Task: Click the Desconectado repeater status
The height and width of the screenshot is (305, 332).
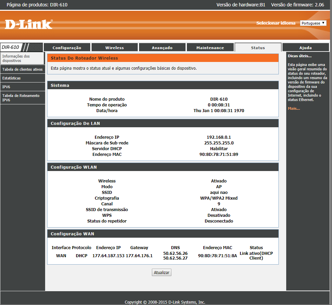Action: (x=219, y=221)
